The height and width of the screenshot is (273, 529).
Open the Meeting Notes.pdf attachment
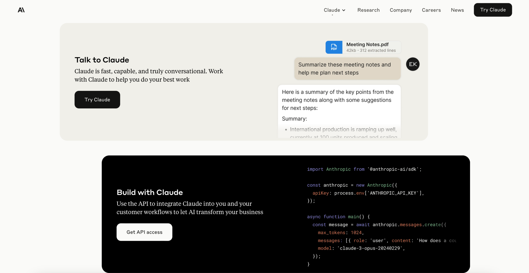coord(363,47)
